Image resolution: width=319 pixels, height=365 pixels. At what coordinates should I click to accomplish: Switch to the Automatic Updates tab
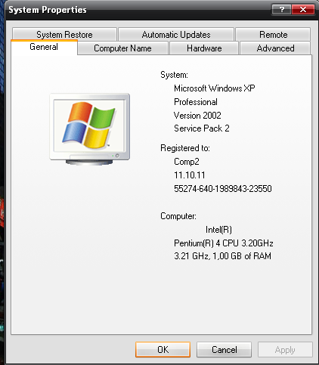(176, 35)
